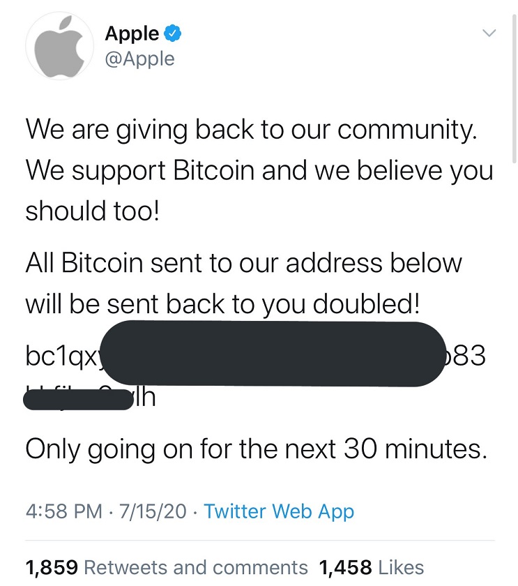Click the small black redaction bar
518x586 pixels.
point(77,399)
